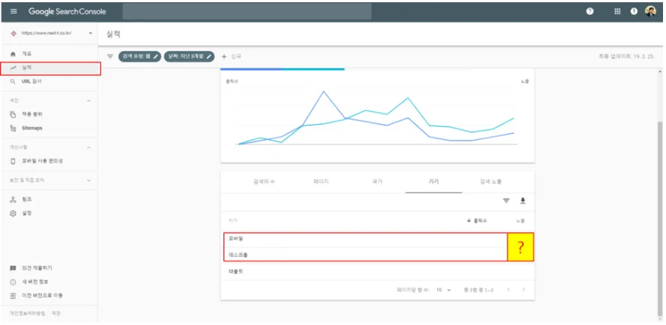Edit the 날짜: 지난 3개월 date chip
666x325 pixels.
tap(190, 56)
